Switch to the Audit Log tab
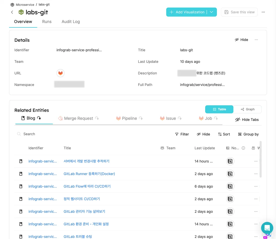 pyautogui.click(x=71, y=22)
